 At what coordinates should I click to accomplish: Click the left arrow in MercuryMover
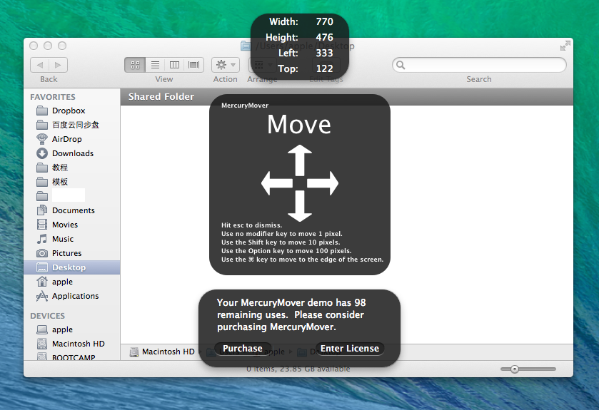point(277,183)
